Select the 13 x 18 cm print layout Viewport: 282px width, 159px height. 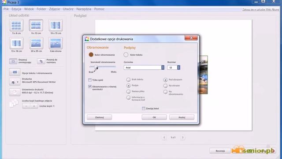(x=16, y=43)
